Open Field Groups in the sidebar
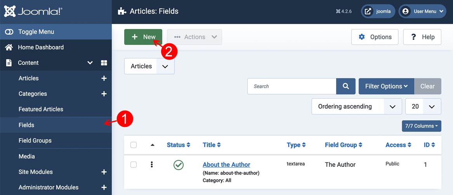This screenshot has width=453, height=195. click(x=35, y=141)
